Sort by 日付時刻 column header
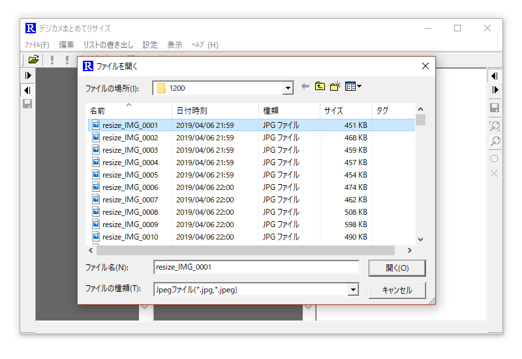Image resolution: width=522 pixels, height=359 pixels. [x=215, y=110]
